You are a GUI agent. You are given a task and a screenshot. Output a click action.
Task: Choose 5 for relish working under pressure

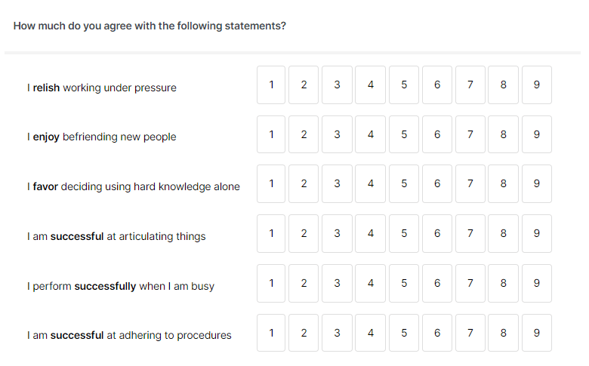coord(404,85)
